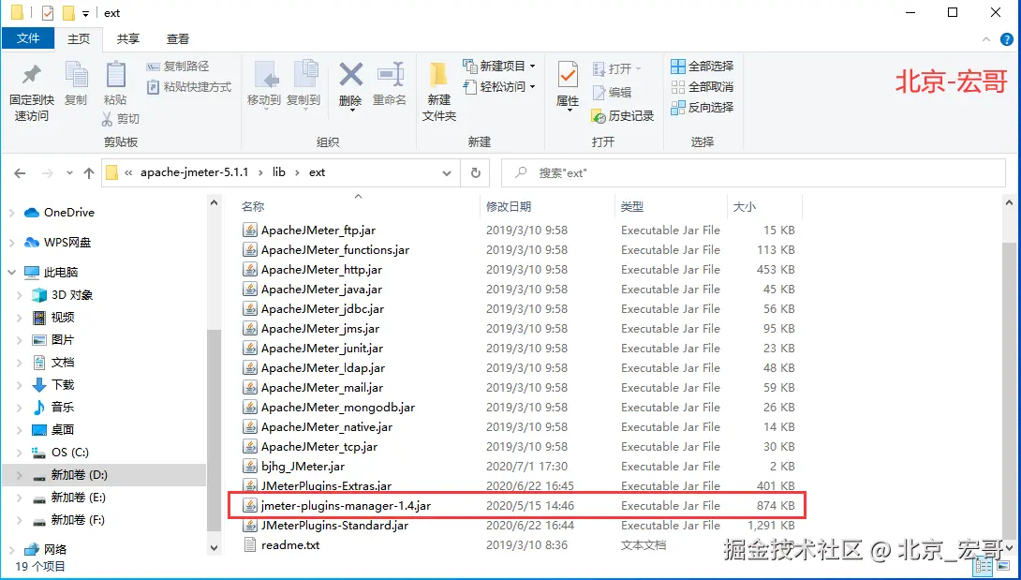Select WPS网盘 in the navigation pane
This screenshot has height=580, width=1021.
[58, 243]
